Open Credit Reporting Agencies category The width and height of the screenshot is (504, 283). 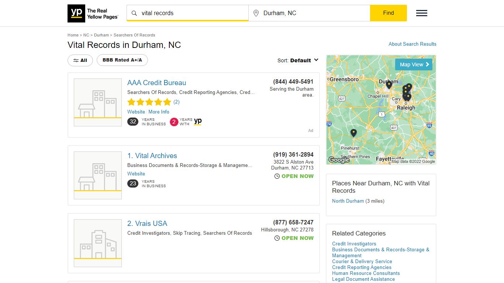tap(362, 267)
